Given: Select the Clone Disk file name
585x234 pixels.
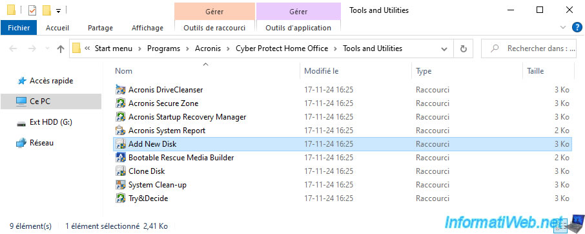Looking at the screenshot, I should [x=147, y=171].
